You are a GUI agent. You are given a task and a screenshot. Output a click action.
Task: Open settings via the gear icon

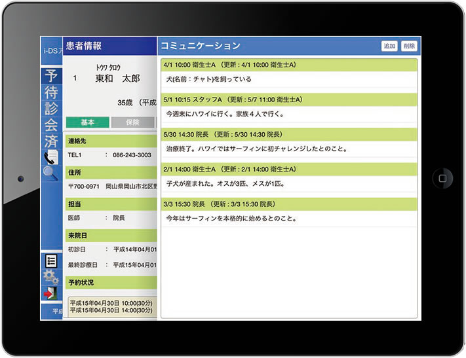pyautogui.click(x=51, y=277)
